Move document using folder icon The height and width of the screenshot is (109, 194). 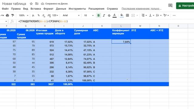[37, 4]
